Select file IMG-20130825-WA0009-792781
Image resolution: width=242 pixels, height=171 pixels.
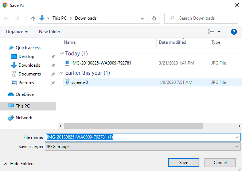pyautogui.click(x=101, y=63)
